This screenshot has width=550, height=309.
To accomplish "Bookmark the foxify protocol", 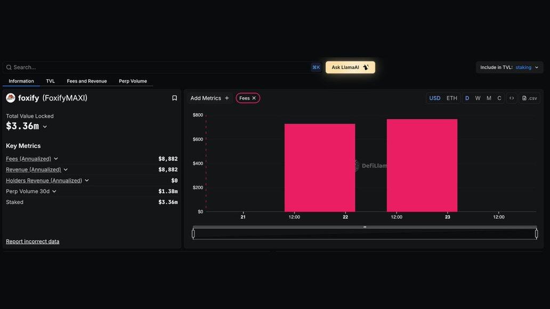I will 174,98.
